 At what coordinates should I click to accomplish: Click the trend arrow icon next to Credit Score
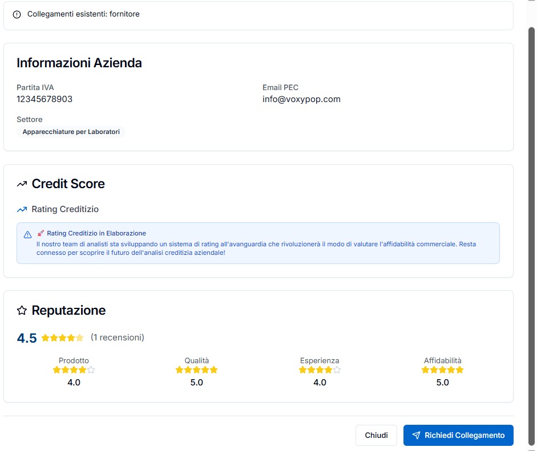pyautogui.click(x=22, y=184)
